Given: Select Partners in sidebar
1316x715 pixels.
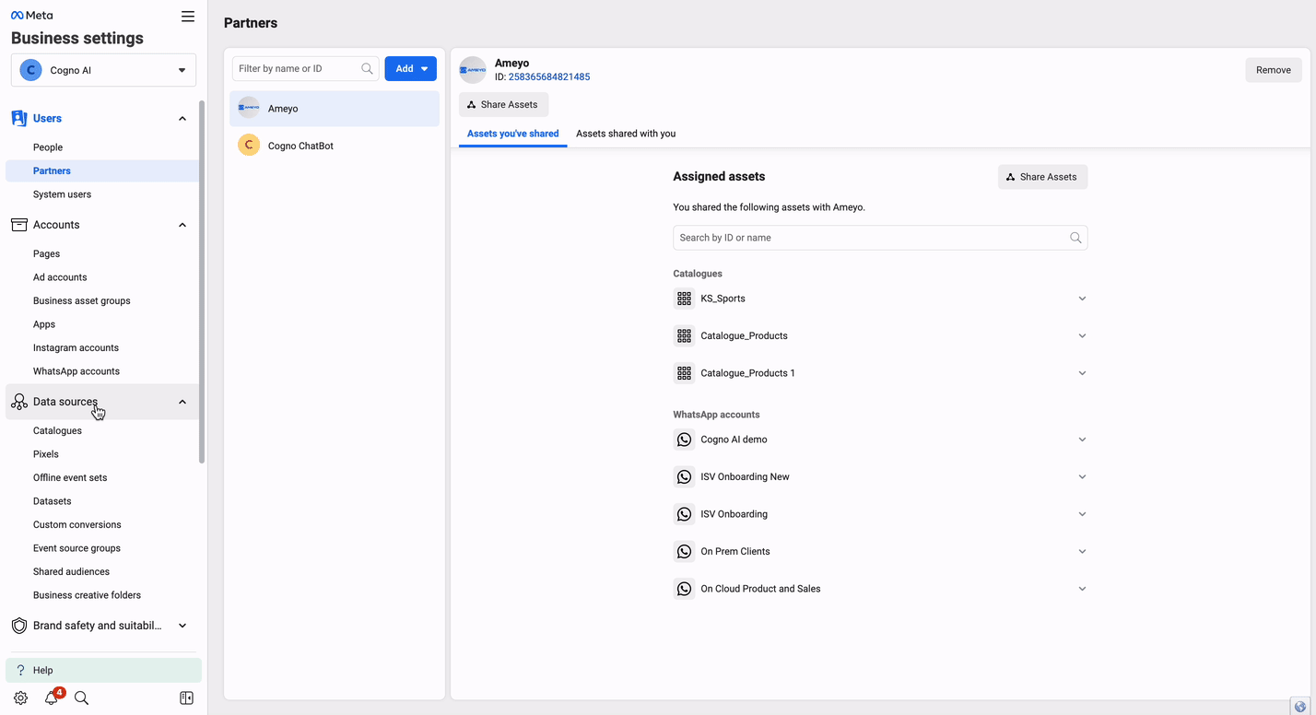Looking at the screenshot, I should tap(101, 170).
